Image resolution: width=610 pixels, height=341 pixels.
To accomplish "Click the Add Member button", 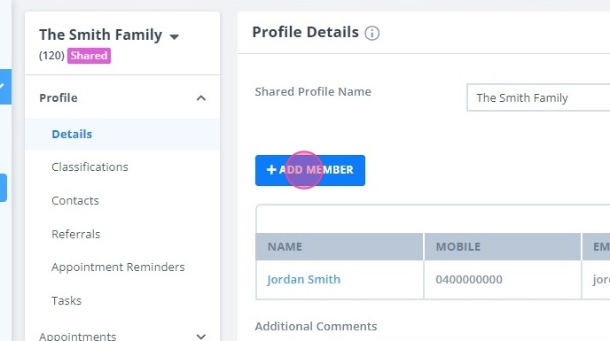I will click(x=310, y=170).
